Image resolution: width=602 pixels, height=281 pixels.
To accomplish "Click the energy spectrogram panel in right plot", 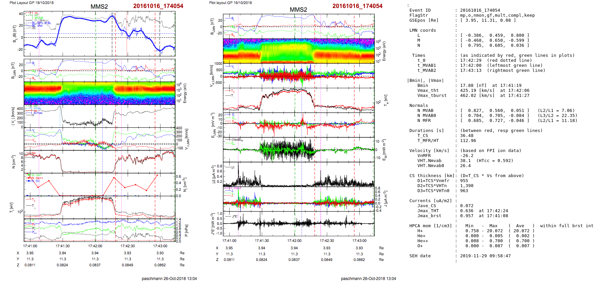I will tap(299, 51).
